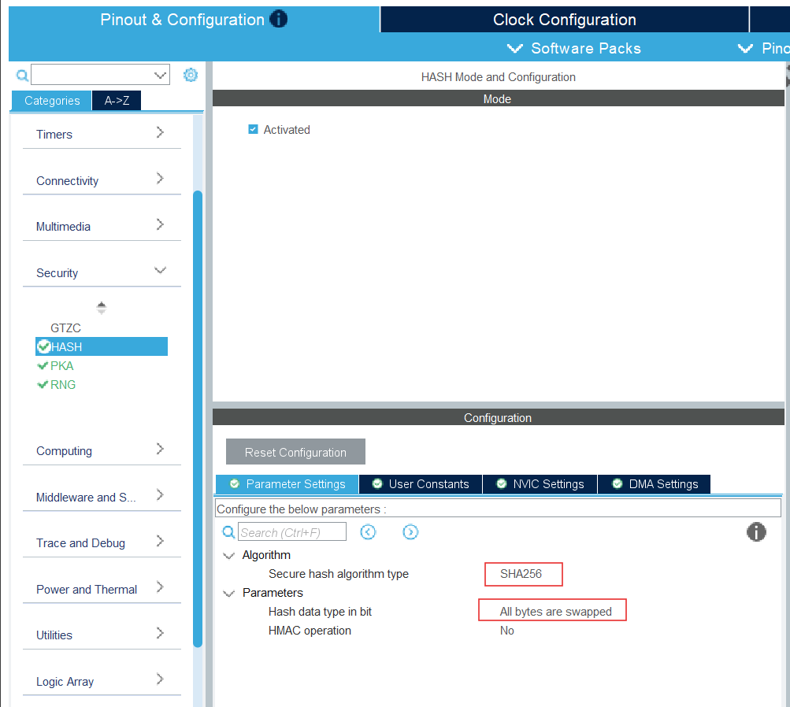Select HASH in the Security list
Screen dimensions: 790x707
[102, 346]
